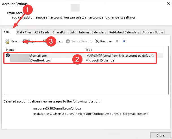Viewport: 172px width, 139px height.
Task: Select the Published Calendars tab
Action: pyautogui.click(x=124, y=32)
